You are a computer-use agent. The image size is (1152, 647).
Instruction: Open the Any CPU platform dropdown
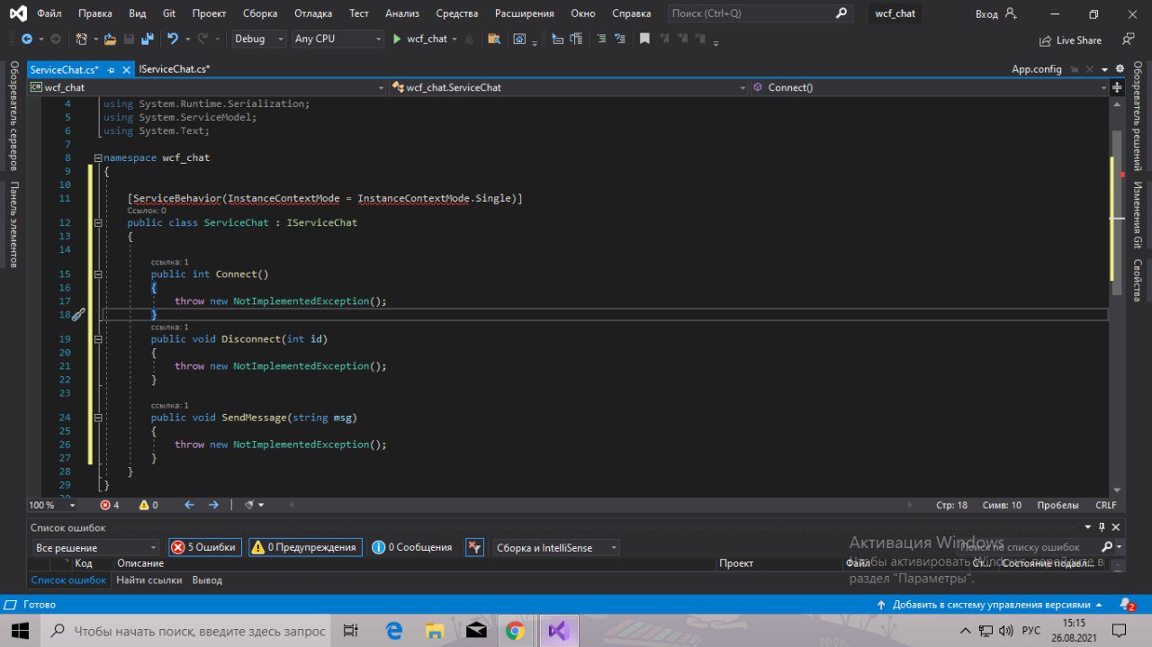(337, 40)
